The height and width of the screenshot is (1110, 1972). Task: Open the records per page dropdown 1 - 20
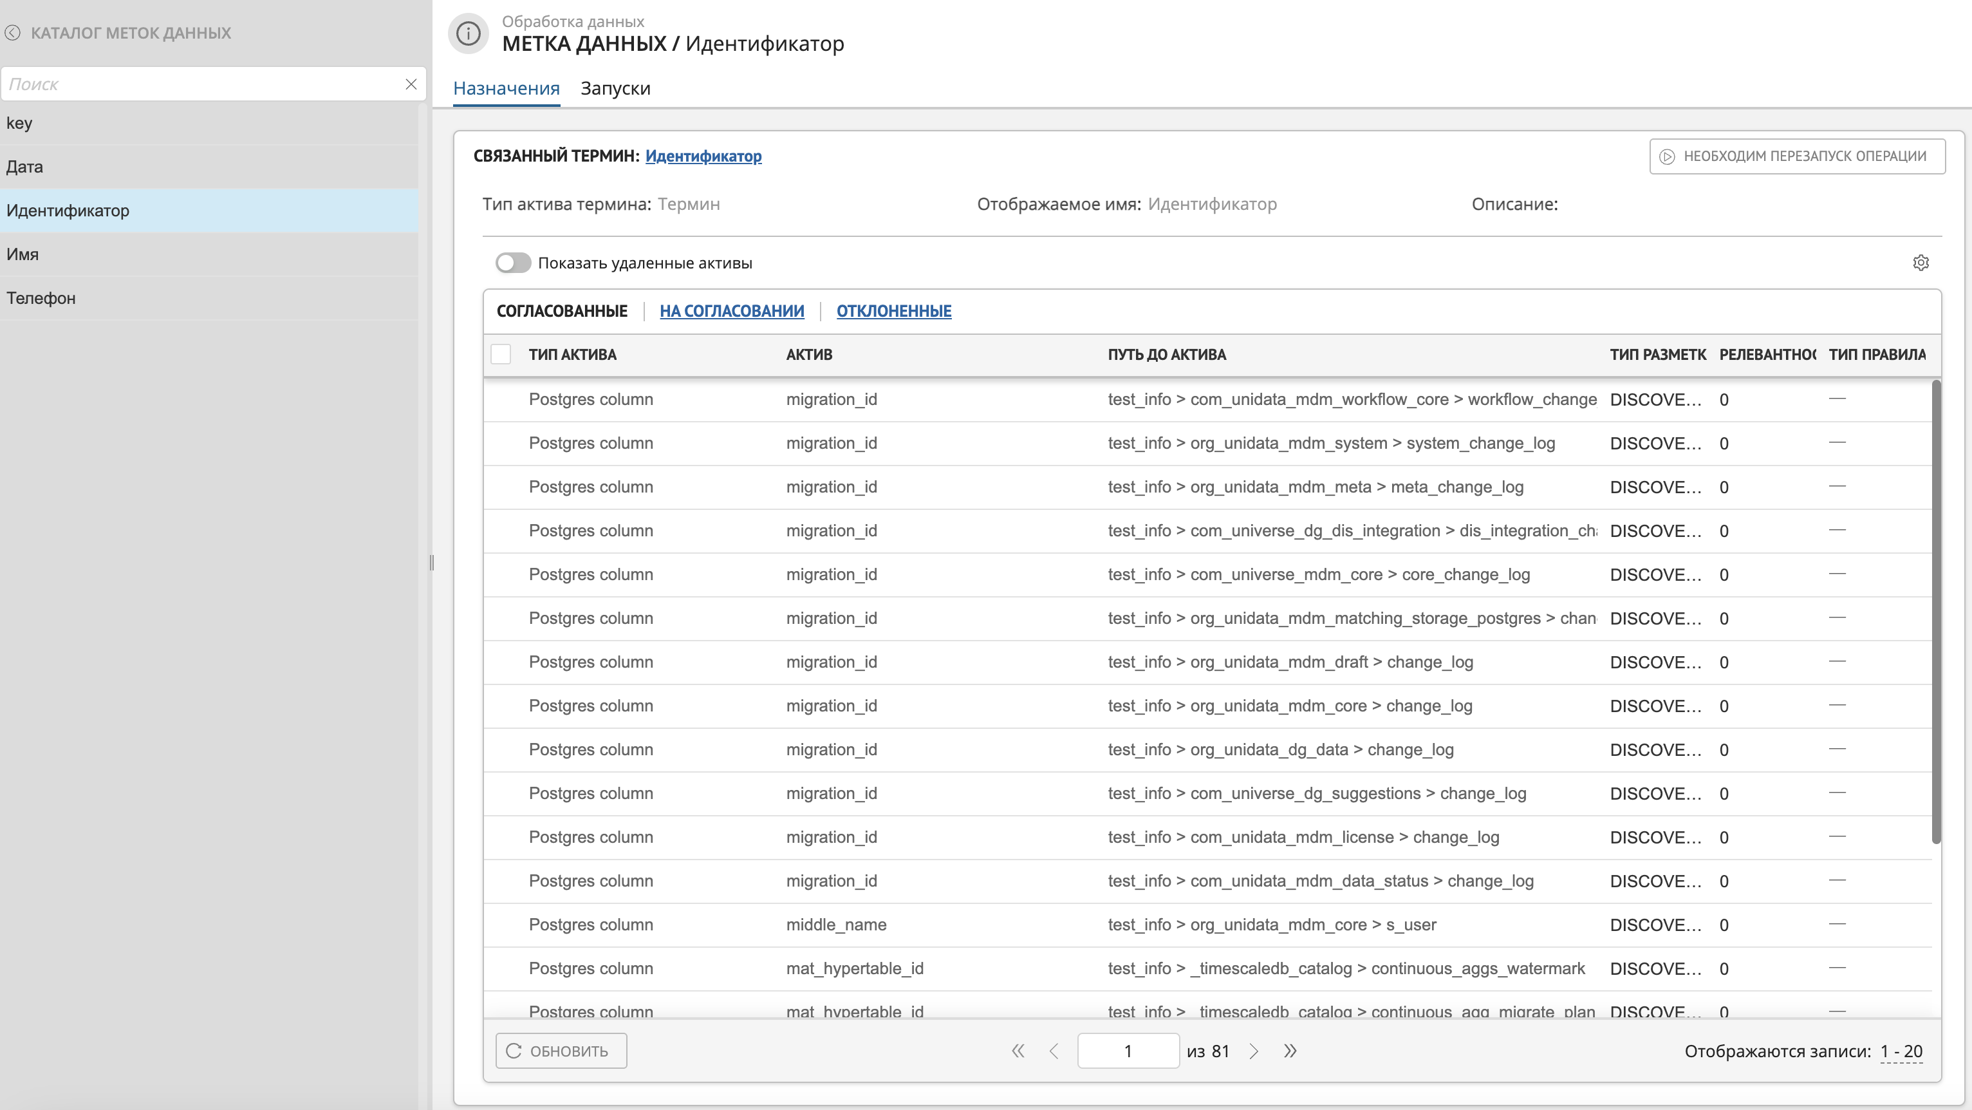[1901, 1052]
